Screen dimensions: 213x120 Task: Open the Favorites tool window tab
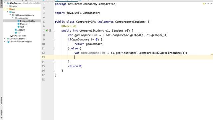pyautogui.click(x=1, y=114)
